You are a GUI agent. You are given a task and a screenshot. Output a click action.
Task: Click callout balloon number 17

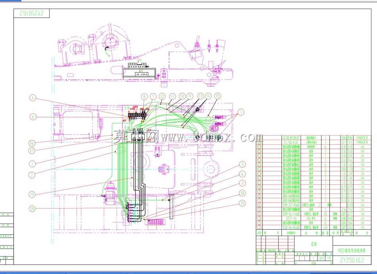click(x=32, y=151)
